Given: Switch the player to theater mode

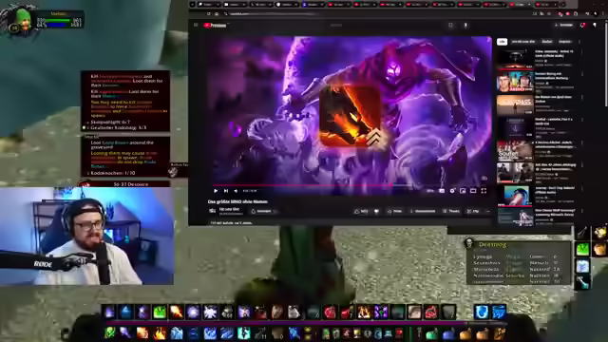Looking at the screenshot, I should pos(473,191).
